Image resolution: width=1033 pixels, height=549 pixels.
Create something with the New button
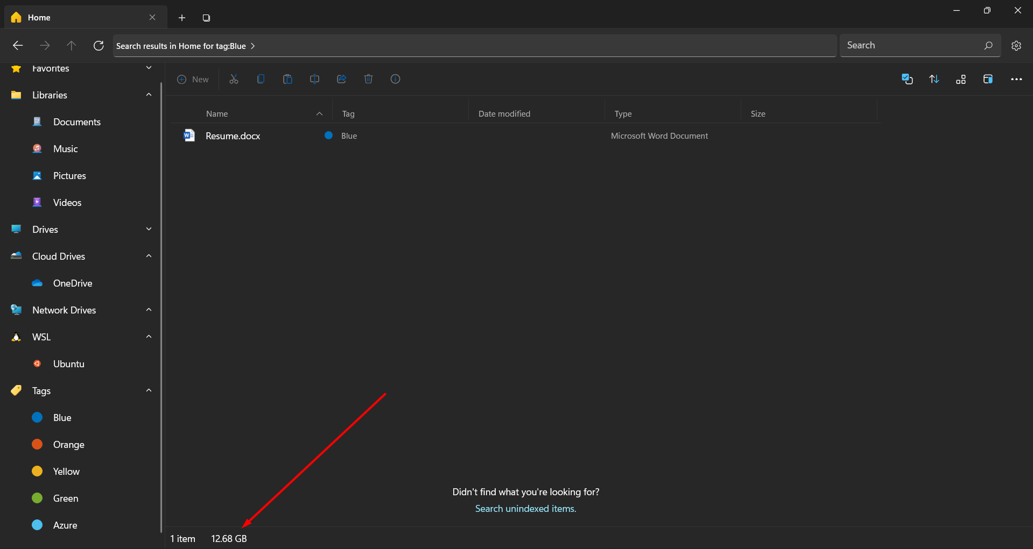pyautogui.click(x=193, y=79)
